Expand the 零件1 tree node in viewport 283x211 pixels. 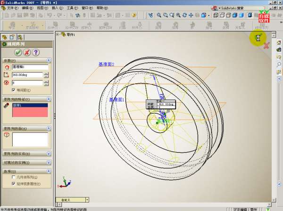(58, 34)
